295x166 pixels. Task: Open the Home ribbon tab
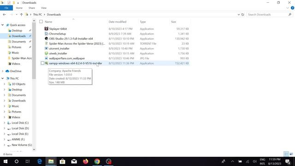pos(19,8)
